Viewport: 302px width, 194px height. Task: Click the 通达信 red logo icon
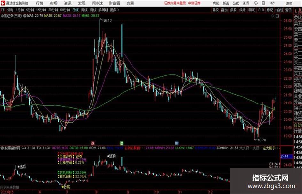tap(3, 3)
